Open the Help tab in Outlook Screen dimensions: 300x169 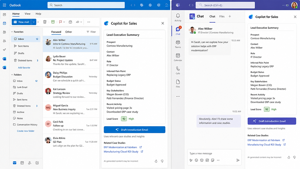click(x=38, y=14)
